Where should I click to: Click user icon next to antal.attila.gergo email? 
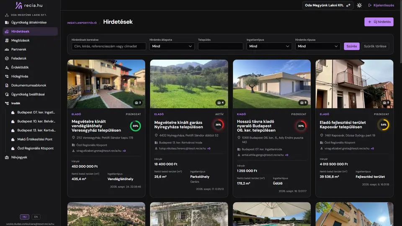pos(239,155)
